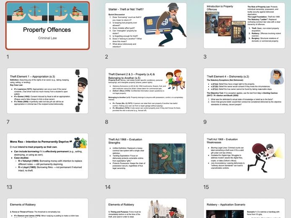Select Elements of Robbery slide about Timing and Purpose
Screen dimensions: 291x218
click(x=146, y=208)
